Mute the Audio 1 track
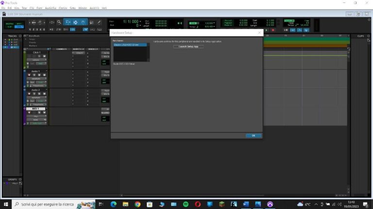The width and height of the screenshot is (373, 209). [44, 75]
